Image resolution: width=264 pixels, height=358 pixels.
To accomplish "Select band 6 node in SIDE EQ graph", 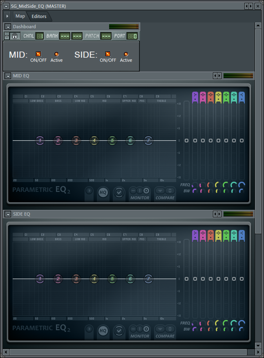I will coord(130,279).
